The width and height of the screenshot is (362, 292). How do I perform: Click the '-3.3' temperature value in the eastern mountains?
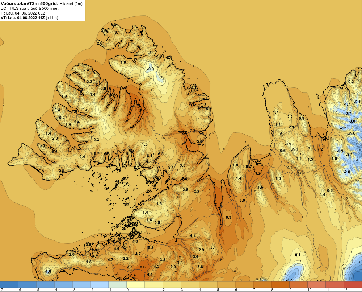(349, 155)
